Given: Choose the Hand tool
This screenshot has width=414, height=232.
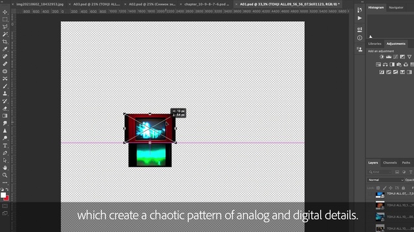Looking at the screenshot, I should [x=5, y=168].
